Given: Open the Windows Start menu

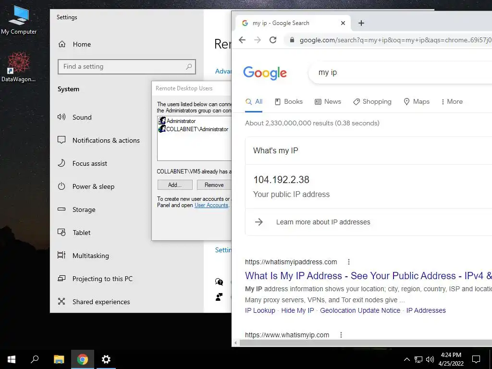Looking at the screenshot, I should click(12, 359).
